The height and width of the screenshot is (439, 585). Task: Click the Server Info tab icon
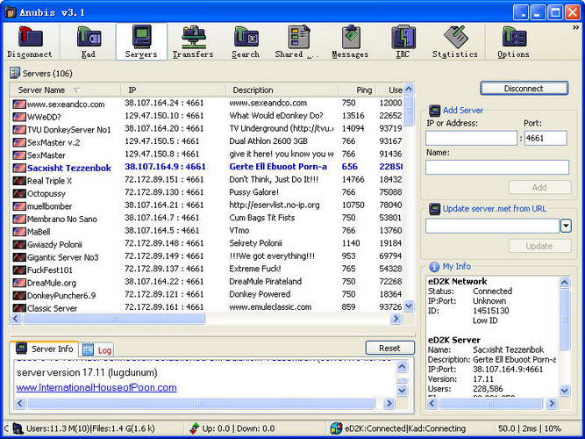[x=21, y=349]
